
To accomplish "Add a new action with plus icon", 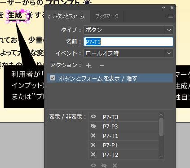I will 88,66.
